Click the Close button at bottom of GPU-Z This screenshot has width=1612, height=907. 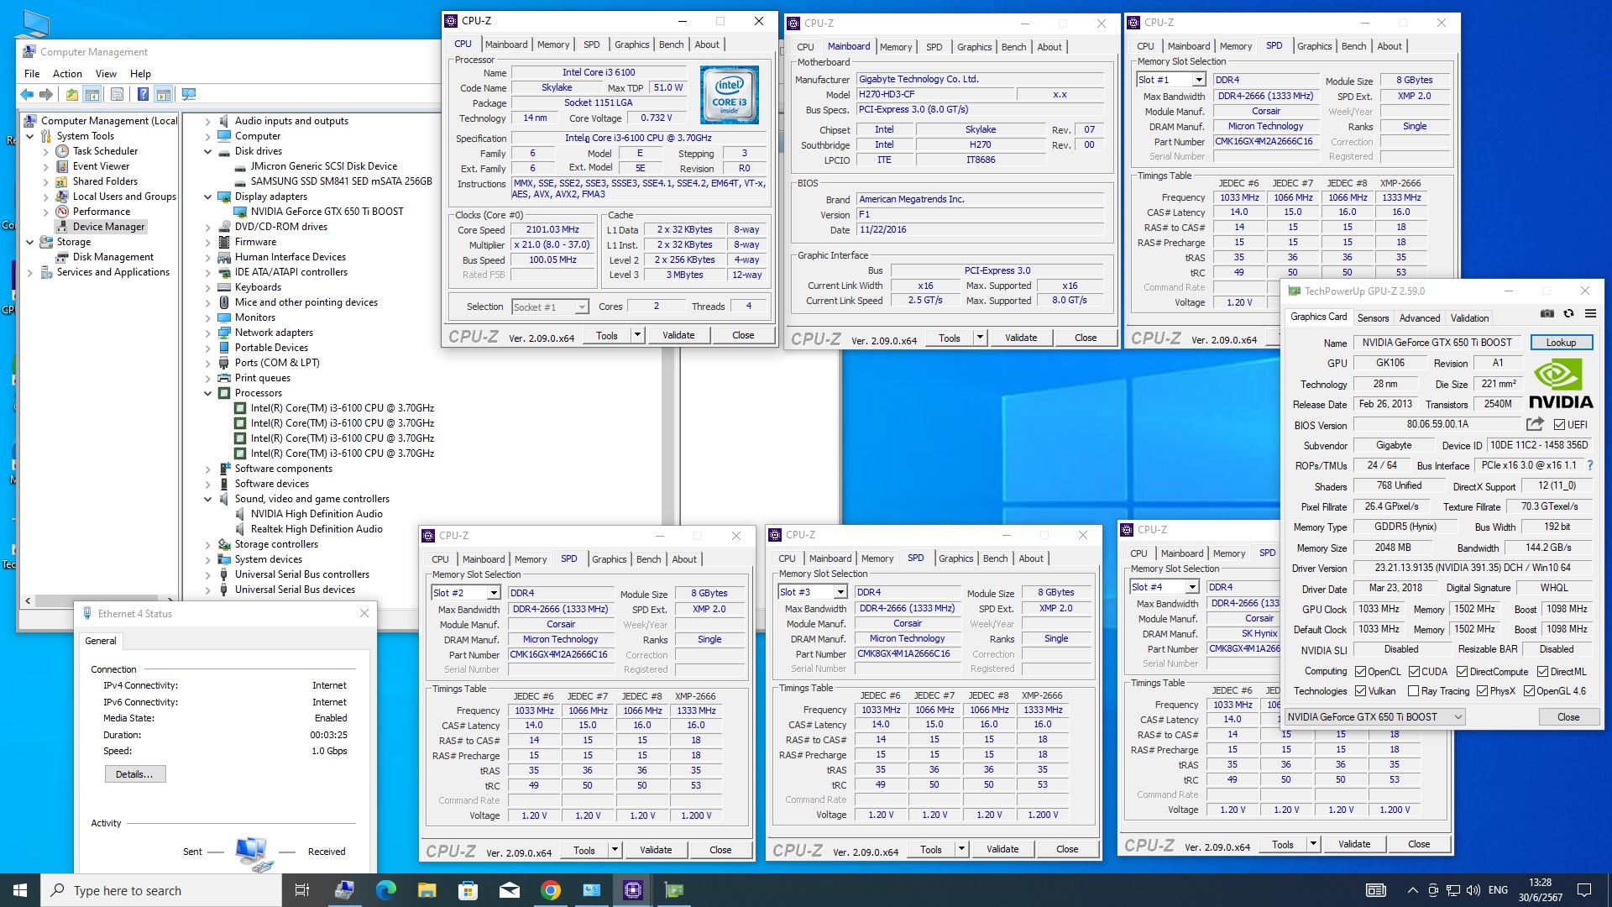pos(1568,717)
